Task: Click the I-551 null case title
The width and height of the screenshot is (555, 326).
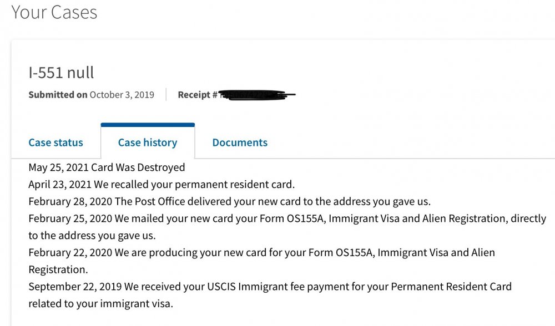Action: click(x=61, y=72)
